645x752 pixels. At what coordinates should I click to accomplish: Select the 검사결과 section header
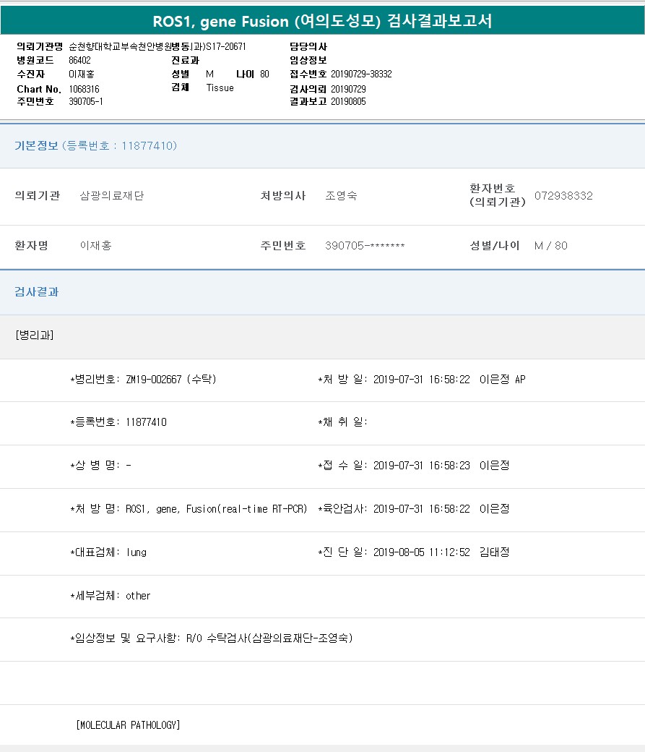pyautogui.click(x=37, y=292)
